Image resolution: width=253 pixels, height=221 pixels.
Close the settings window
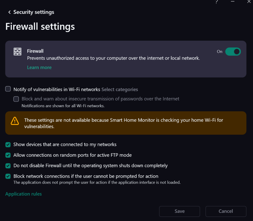tap(249, 2)
